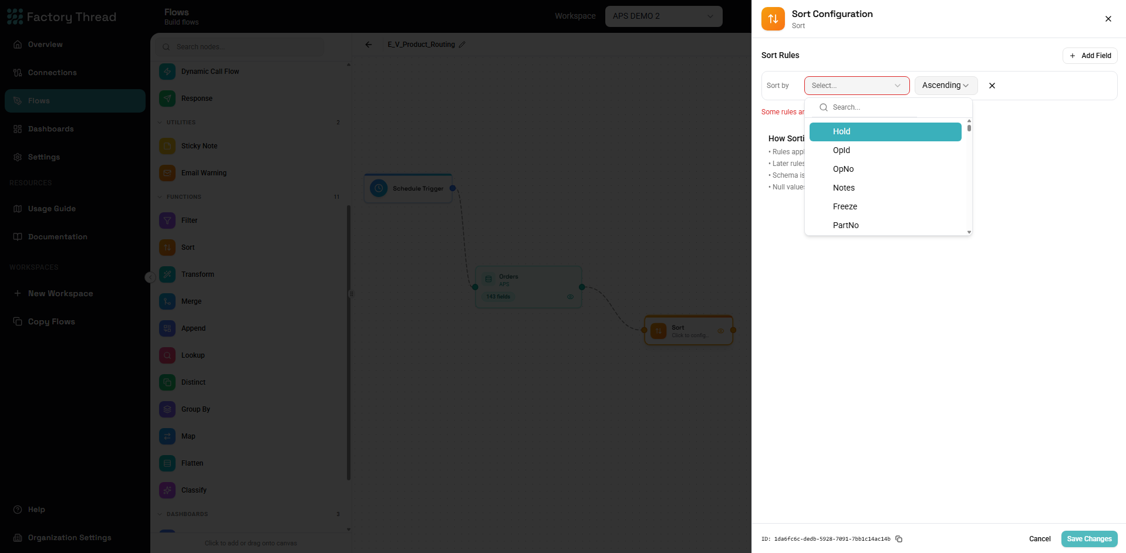Click the field list scrollbar thumb
This screenshot has width=1126, height=553.
pyautogui.click(x=969, y=127)
